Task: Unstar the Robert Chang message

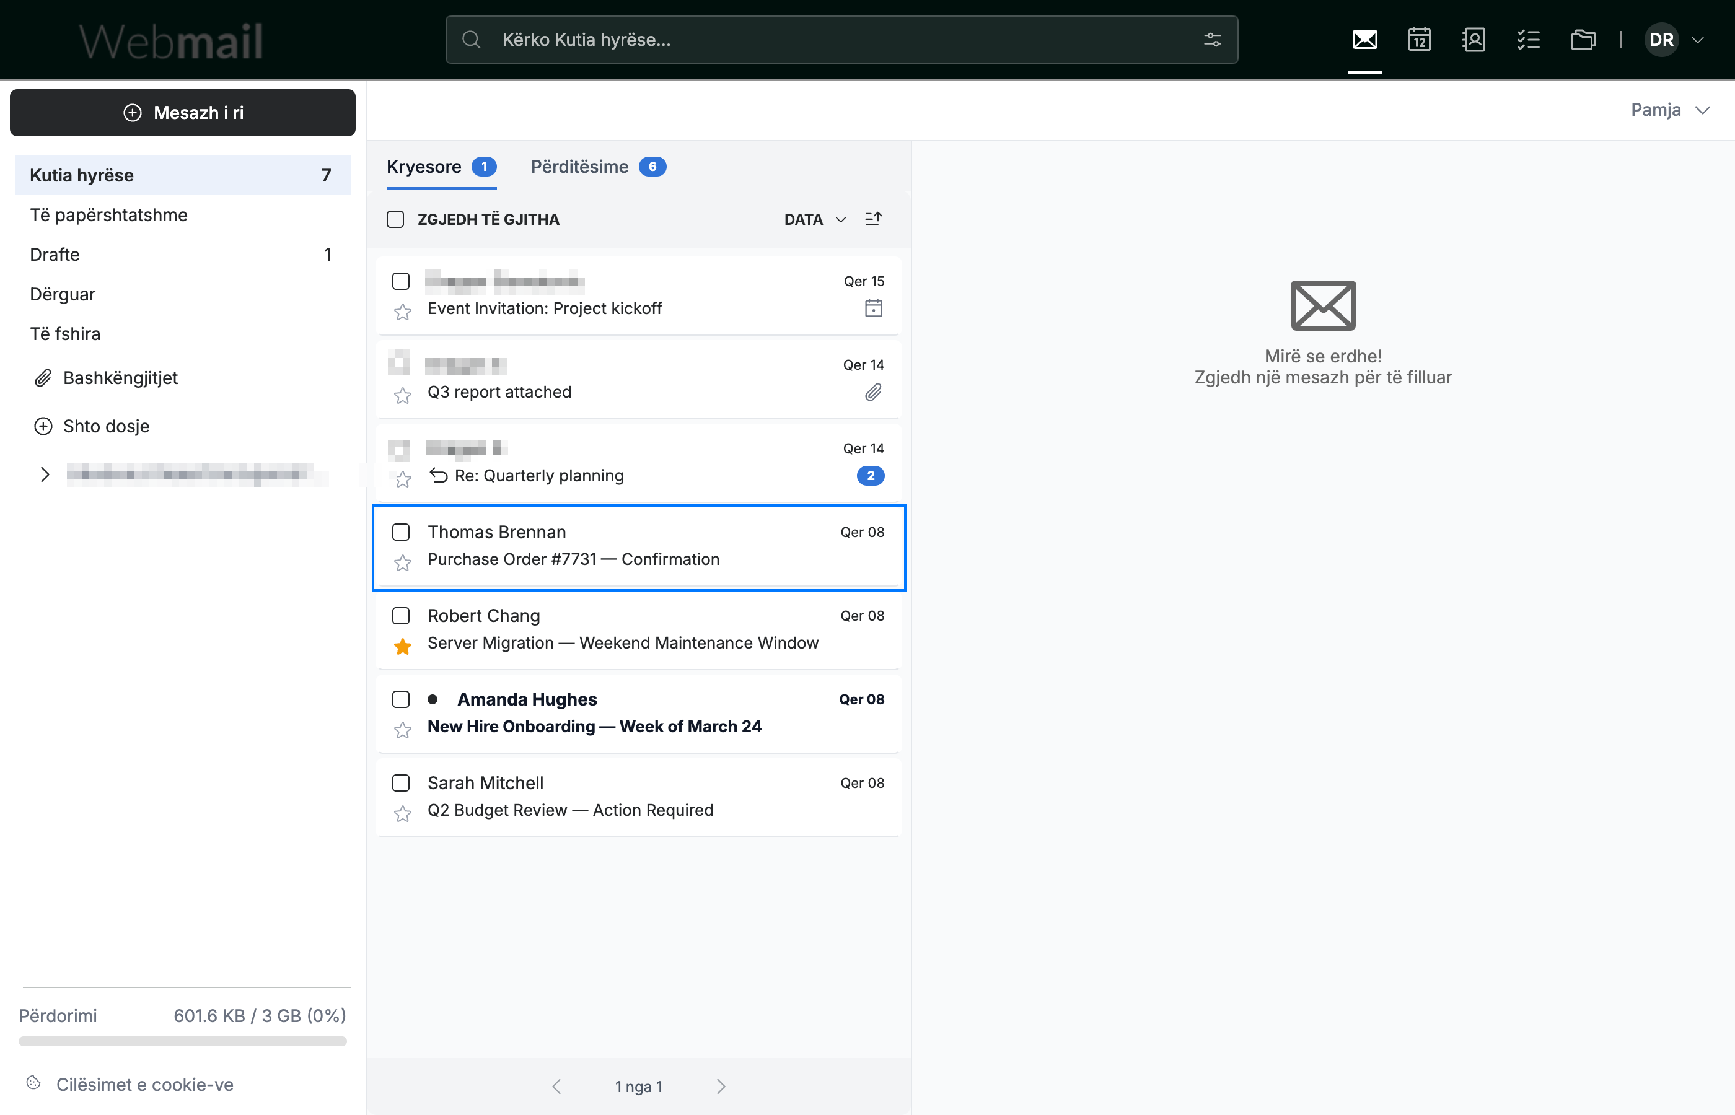Action: point(403,646)
